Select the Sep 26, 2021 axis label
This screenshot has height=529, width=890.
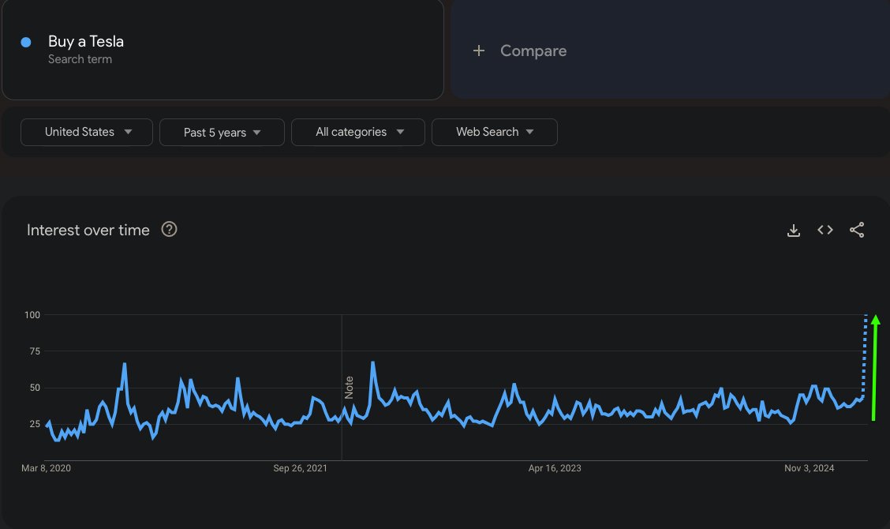coord(300,468)
